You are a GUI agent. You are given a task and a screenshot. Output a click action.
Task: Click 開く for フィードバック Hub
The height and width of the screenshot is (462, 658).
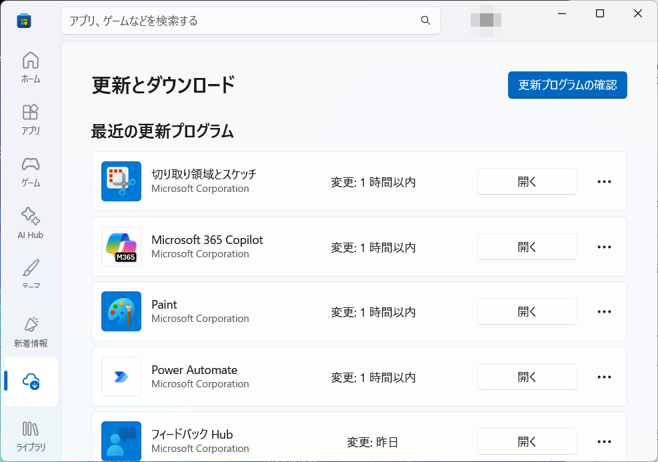[527, 441]
